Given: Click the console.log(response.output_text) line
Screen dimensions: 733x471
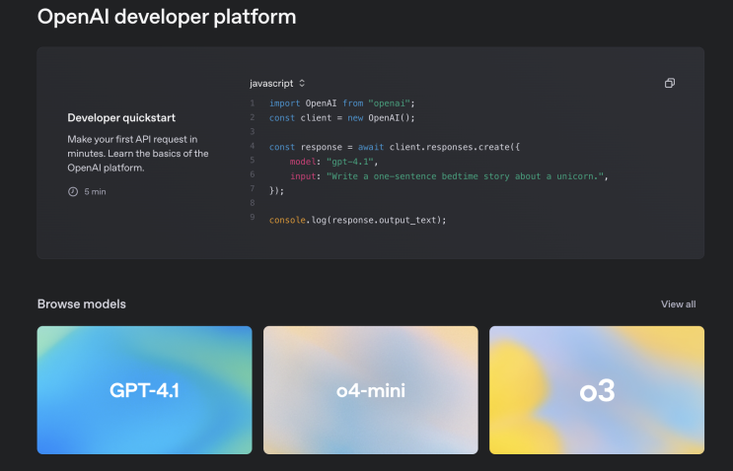Looking at the screenshot, I should click(357, 220).
